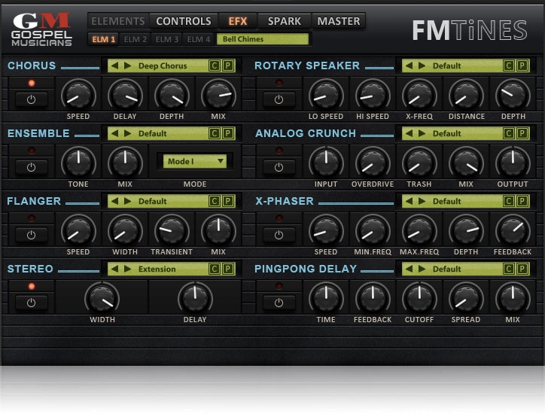Viewport: 545px width, 414px height.
Task: Enable the Rotary Speaker power button
Action: pos(279,100)
